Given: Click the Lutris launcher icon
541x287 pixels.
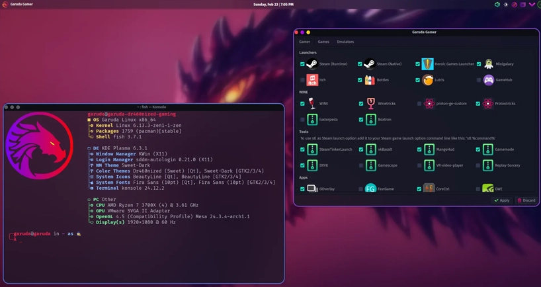Looking at the screenshot, I should [x=428, y=80].
